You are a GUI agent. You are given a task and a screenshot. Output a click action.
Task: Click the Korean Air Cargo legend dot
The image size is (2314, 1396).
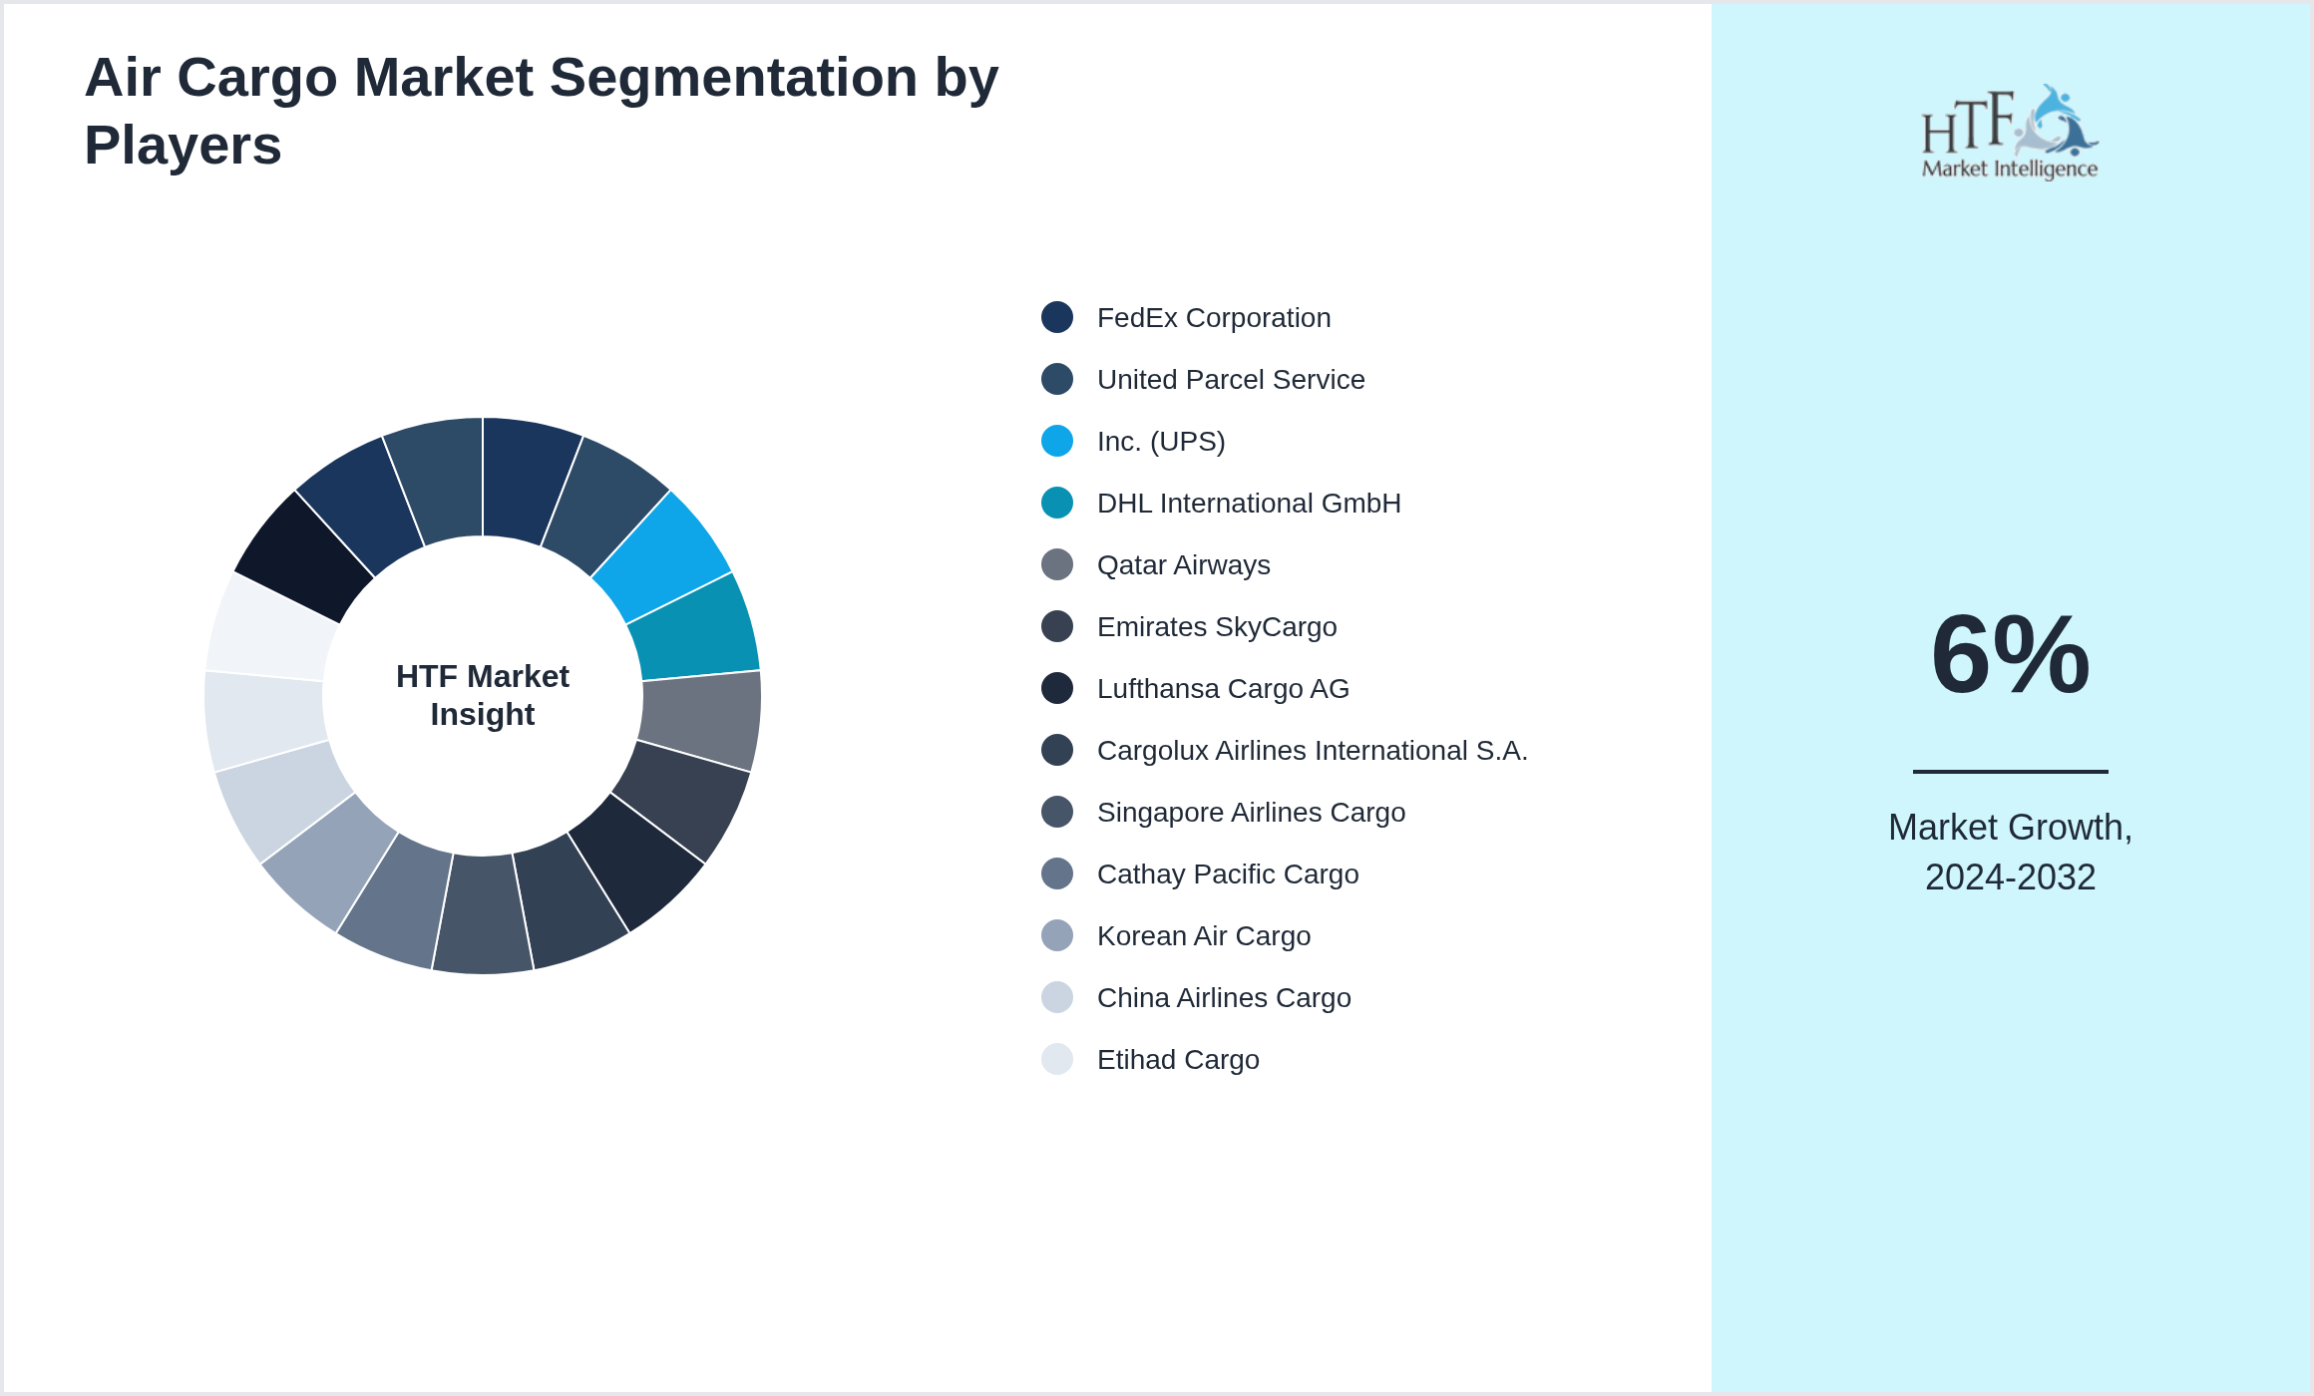coord(1057,935)
